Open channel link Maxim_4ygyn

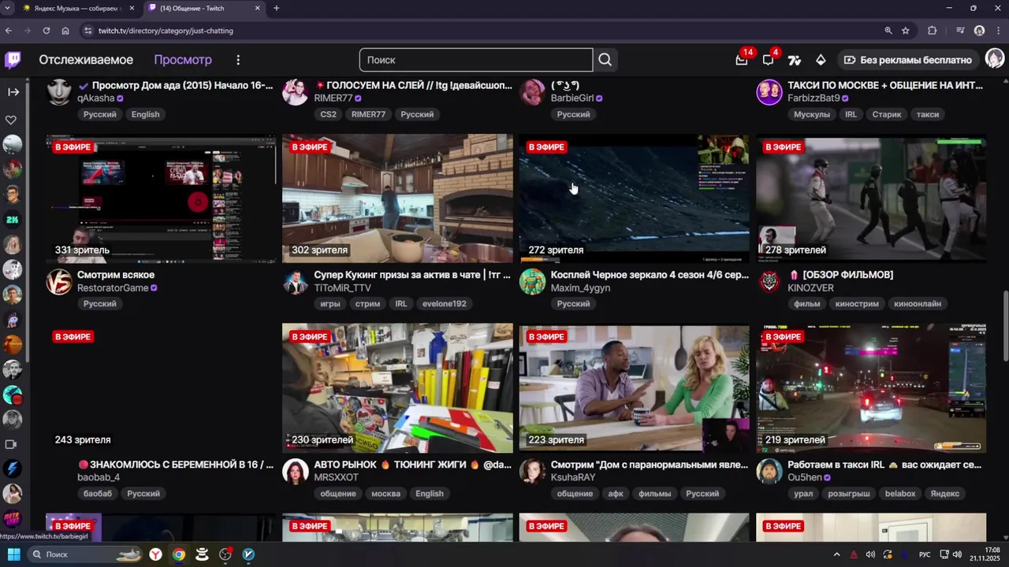580,288
